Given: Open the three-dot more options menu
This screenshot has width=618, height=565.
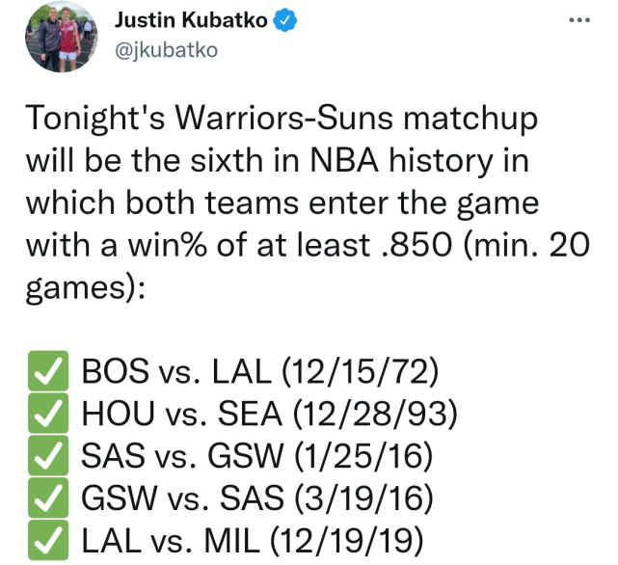Looking at the screenshot, I should pos(578,21).
